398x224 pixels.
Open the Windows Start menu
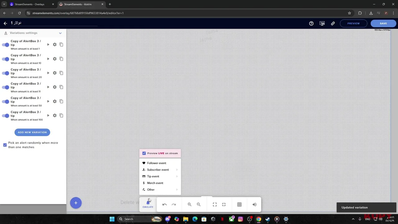coord(112,219)
